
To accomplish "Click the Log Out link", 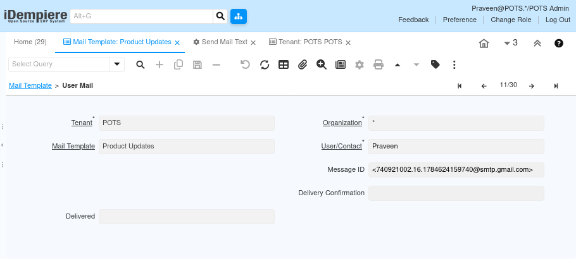I will [x=558, y=20].
